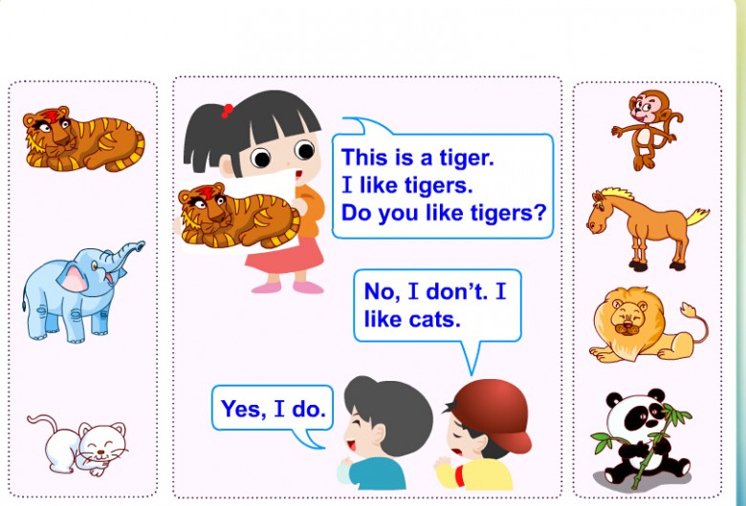Choose the white cat picture

click(x=77, y=445)
